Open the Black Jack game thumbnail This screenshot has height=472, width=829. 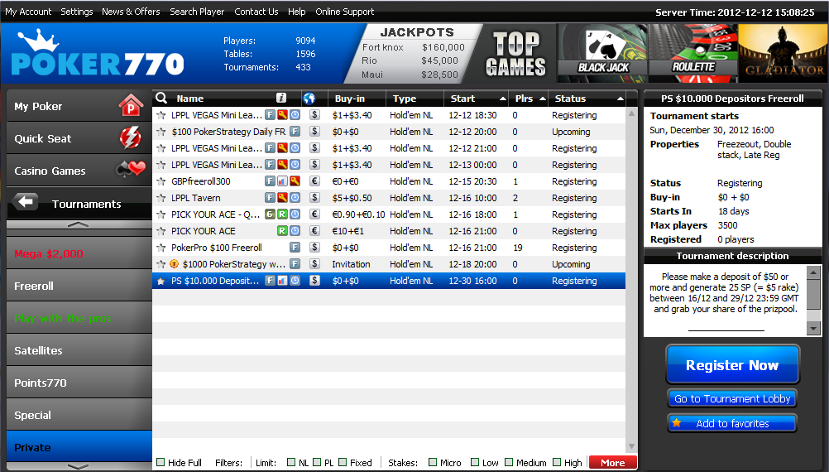click(x=602, y=53)
